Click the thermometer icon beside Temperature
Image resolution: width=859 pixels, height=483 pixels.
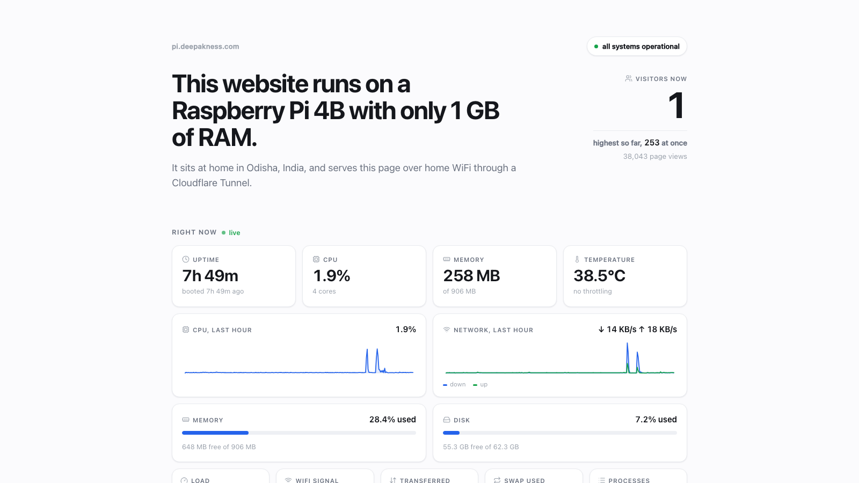577,259
